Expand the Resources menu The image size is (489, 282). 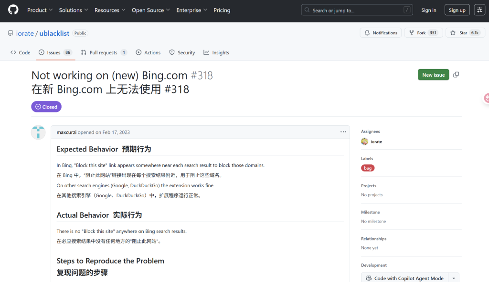[110, 10]
